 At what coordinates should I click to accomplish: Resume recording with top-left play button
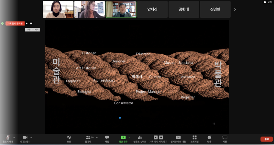coord(27,23)
